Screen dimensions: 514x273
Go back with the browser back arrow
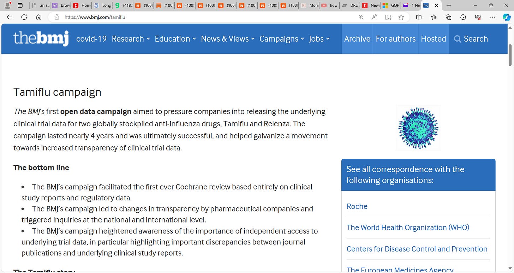click(x=9, y=17)
